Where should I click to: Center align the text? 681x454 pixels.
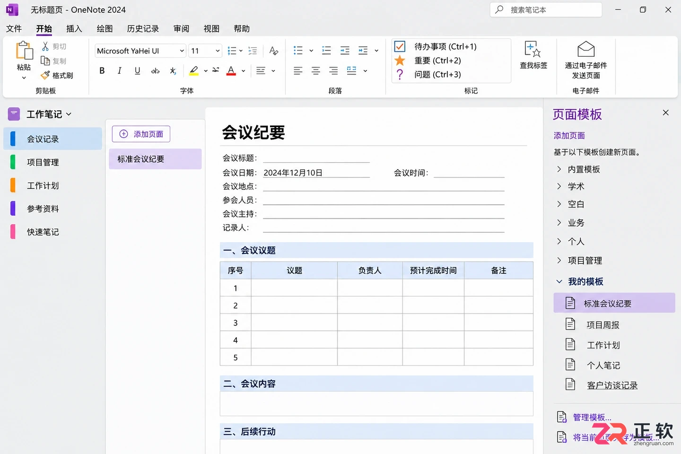(315, 71)
